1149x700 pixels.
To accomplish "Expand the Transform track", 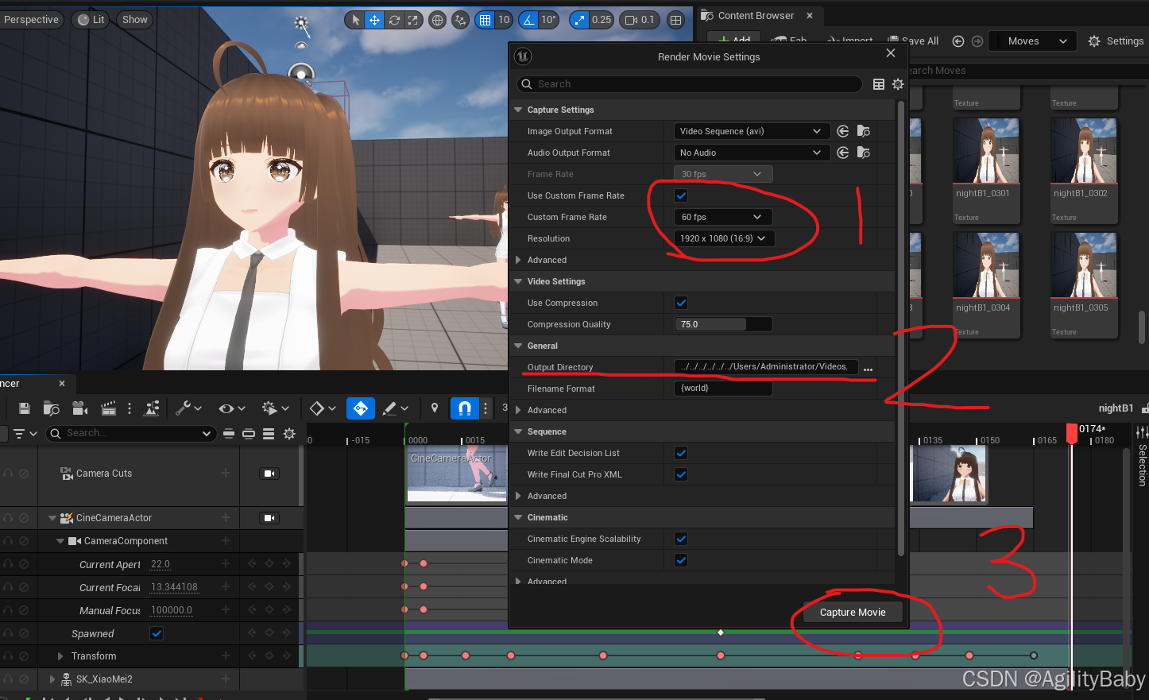I will pyautogui.click(x=60, y=656).
